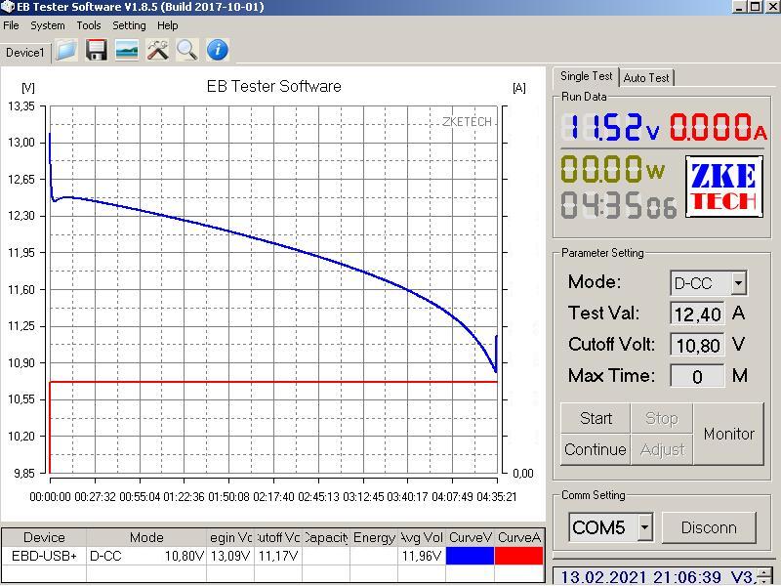Click the red CurveA color swatch
The image size is (781, 586).
(519, 556)
